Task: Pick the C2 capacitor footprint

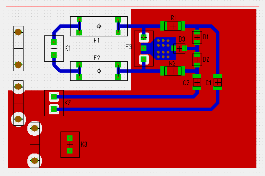Action: pyautogui.click(x=197, y=82)
